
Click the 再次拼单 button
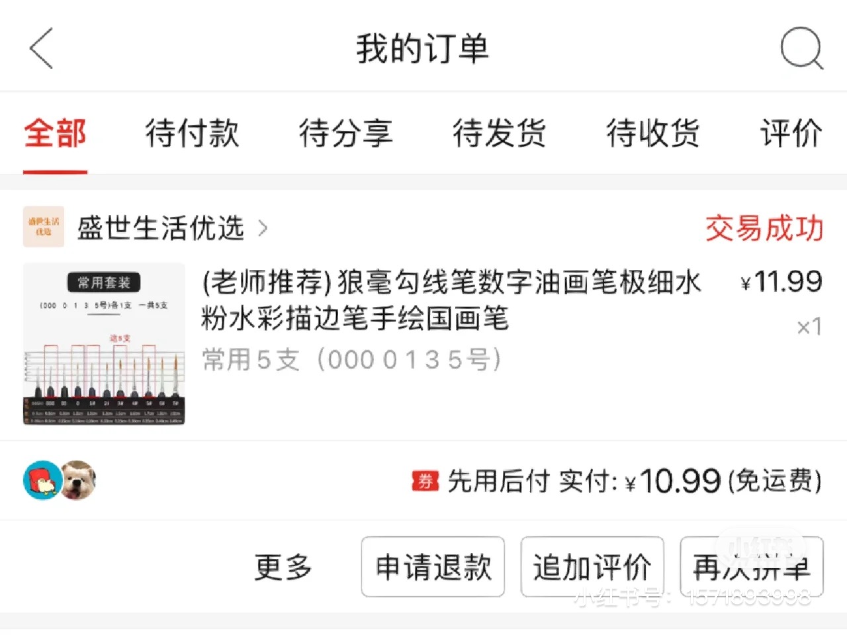tap(752, 567)
